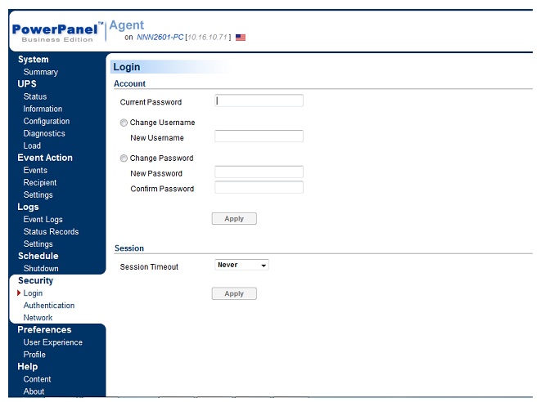Go to Network security settings
This screenshot has height=402, width=545.
(38, 318)
